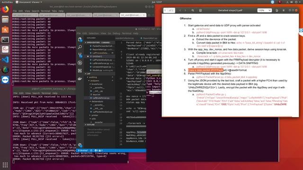Click the page number field in PDF viewer

click(165, 10)
